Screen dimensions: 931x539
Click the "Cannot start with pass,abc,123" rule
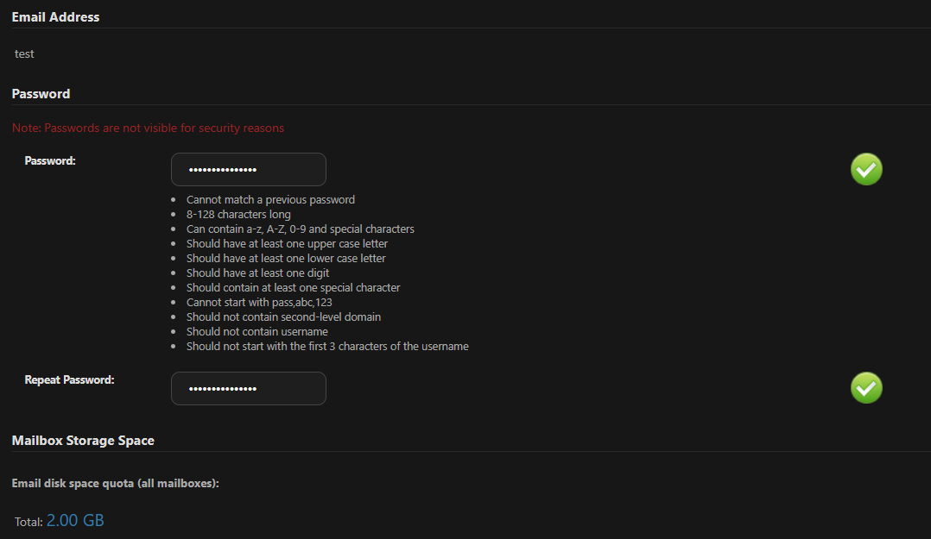[x=259, y=302]
